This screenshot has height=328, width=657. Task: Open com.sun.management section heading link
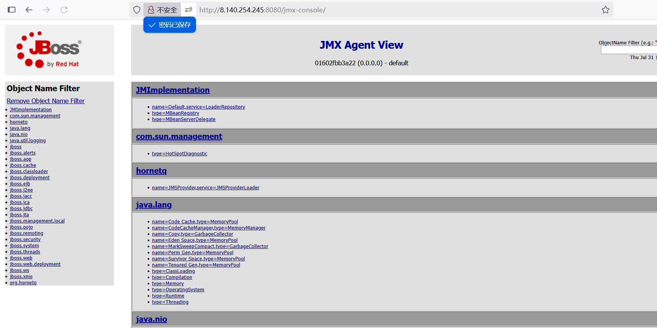[179, 136]
